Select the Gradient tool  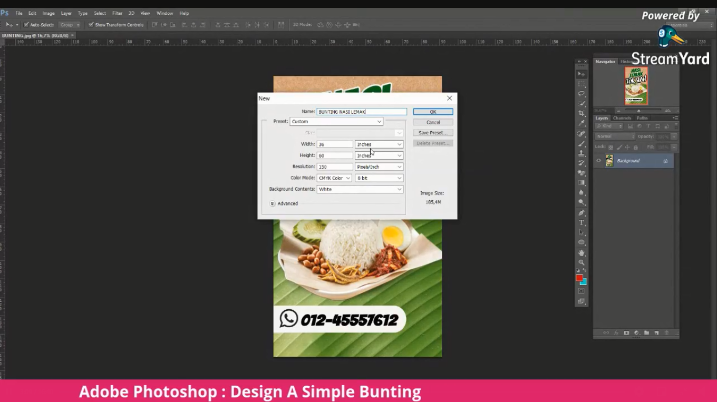click(582, 183)
